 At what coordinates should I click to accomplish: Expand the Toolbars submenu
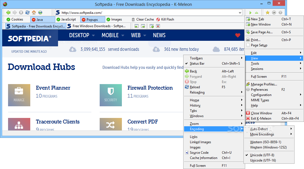click(214, 58)
